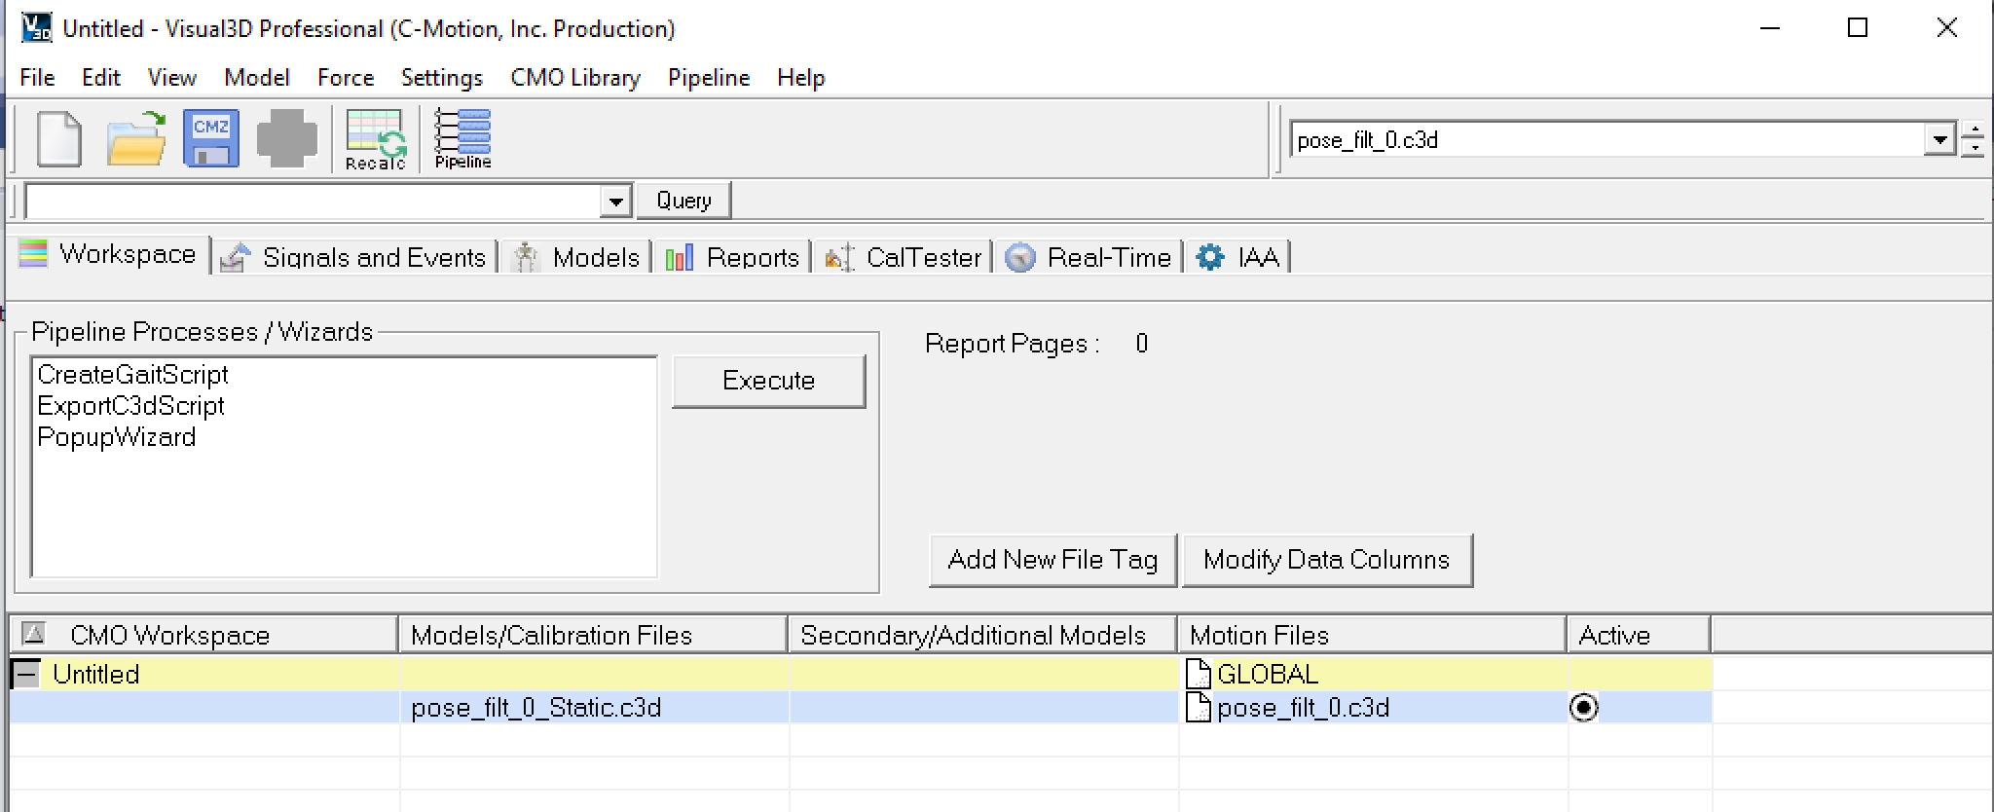
Task: Click the gray plus add icon
Action: (x=286, y=138)
